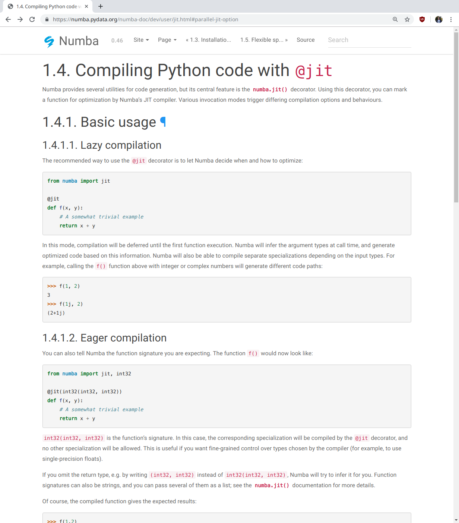Bookmark this page with the star icon
The image size is (459, 523).
[407, 19]
